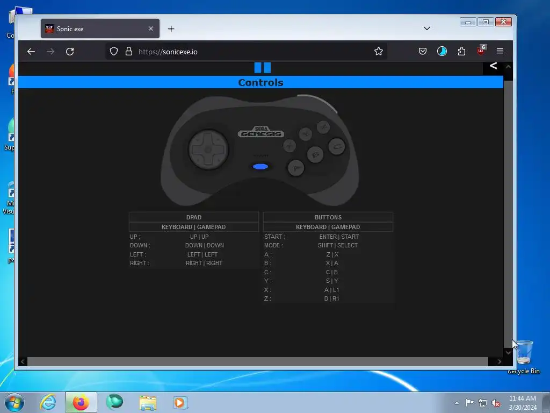Click the 'RIGHT | RIGHT' mapping text

tap(204, 263)
